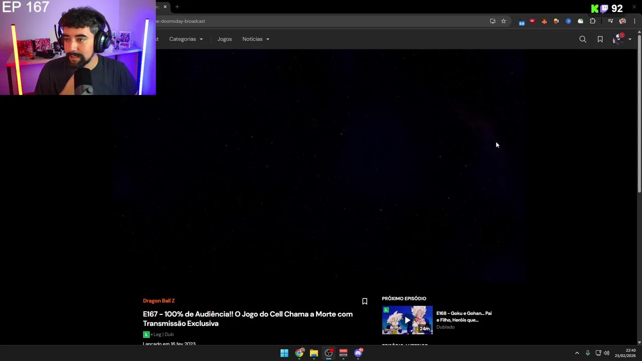Click the Chrome install app icon in address bar
The width and height of the screenshot is (642, 361).
click(493, 21)
